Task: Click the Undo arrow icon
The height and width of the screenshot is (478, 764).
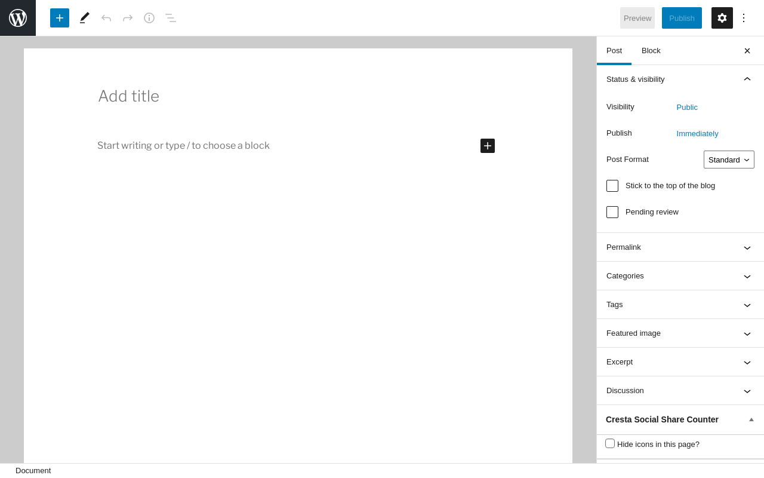Action: [x=106, y=18]
